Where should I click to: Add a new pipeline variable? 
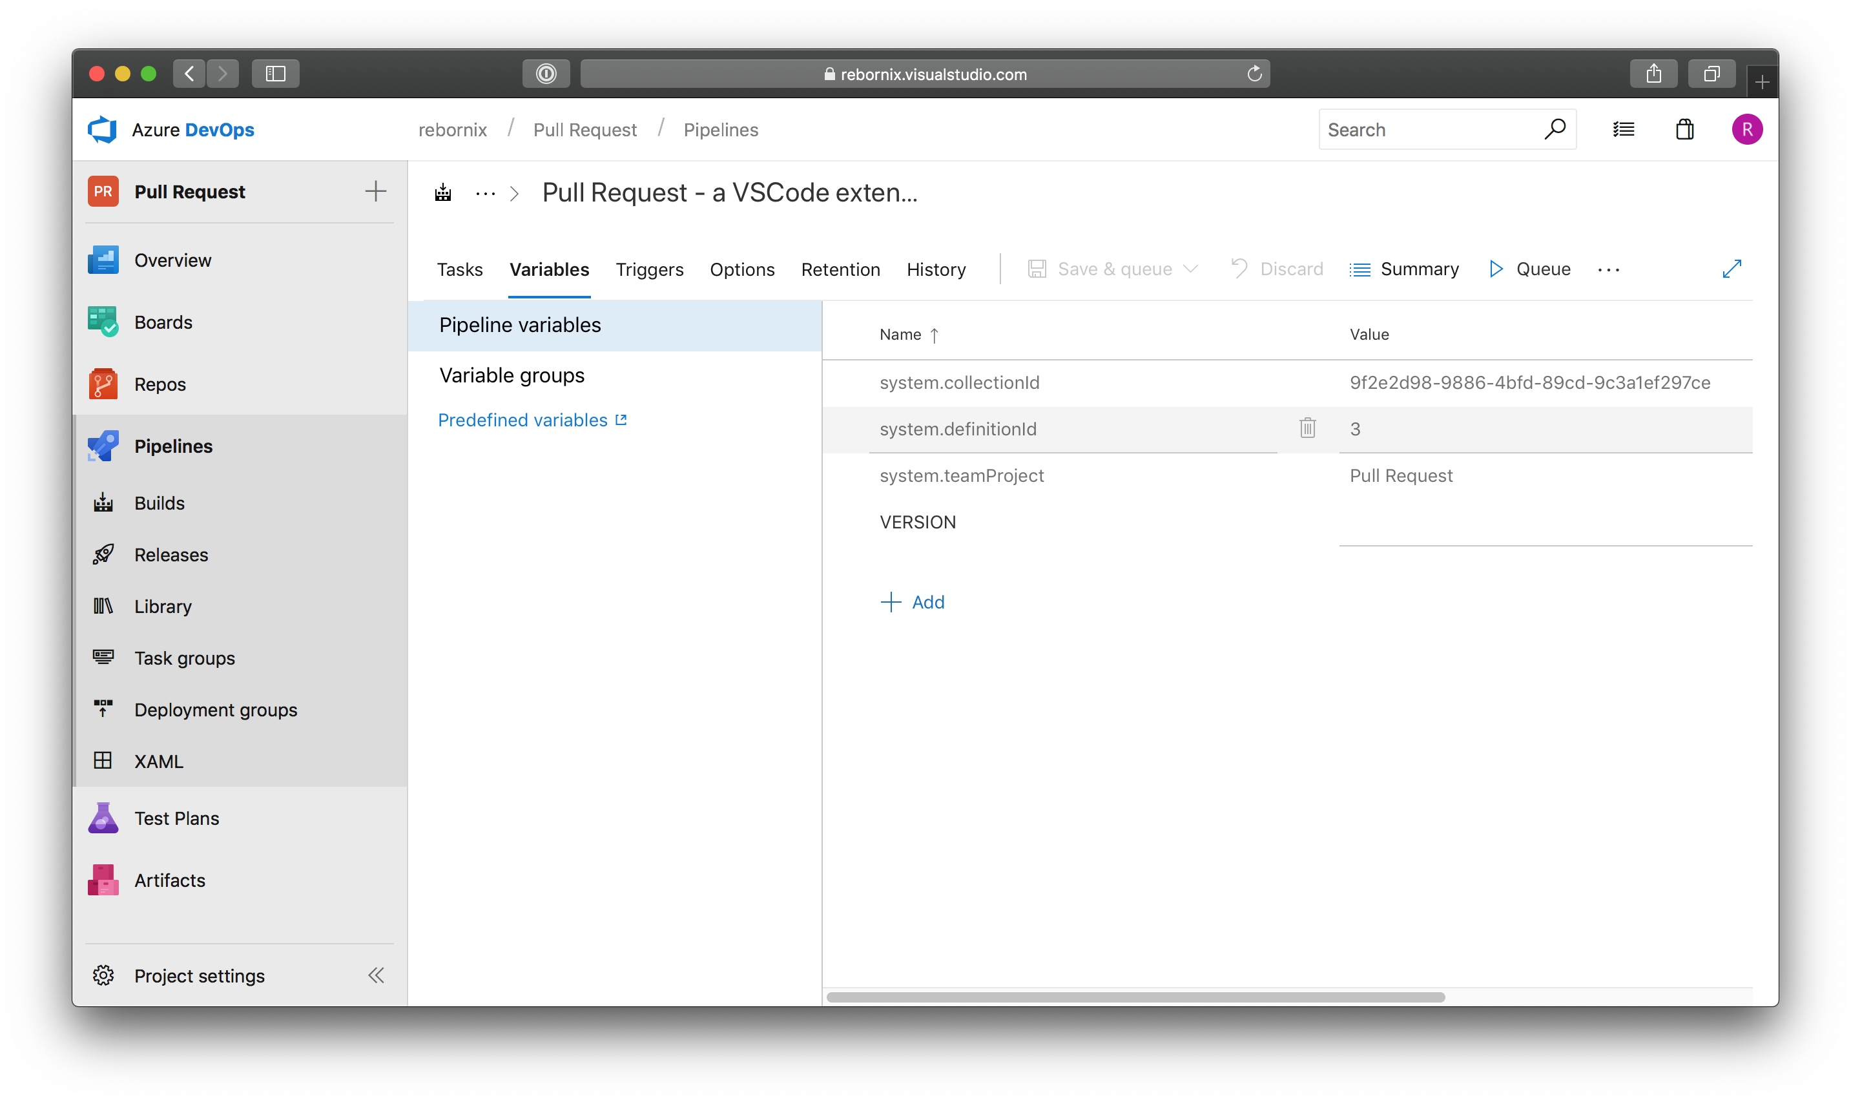[913, 601]
